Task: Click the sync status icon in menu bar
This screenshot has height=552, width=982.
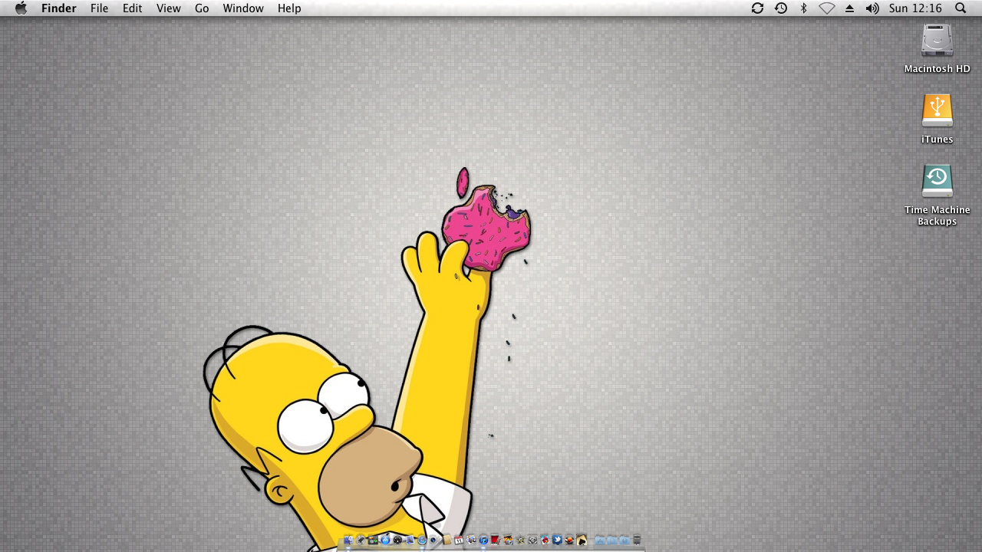Action: point(757,8)
